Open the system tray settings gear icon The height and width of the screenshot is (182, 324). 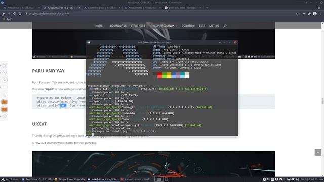pos(264,179)
